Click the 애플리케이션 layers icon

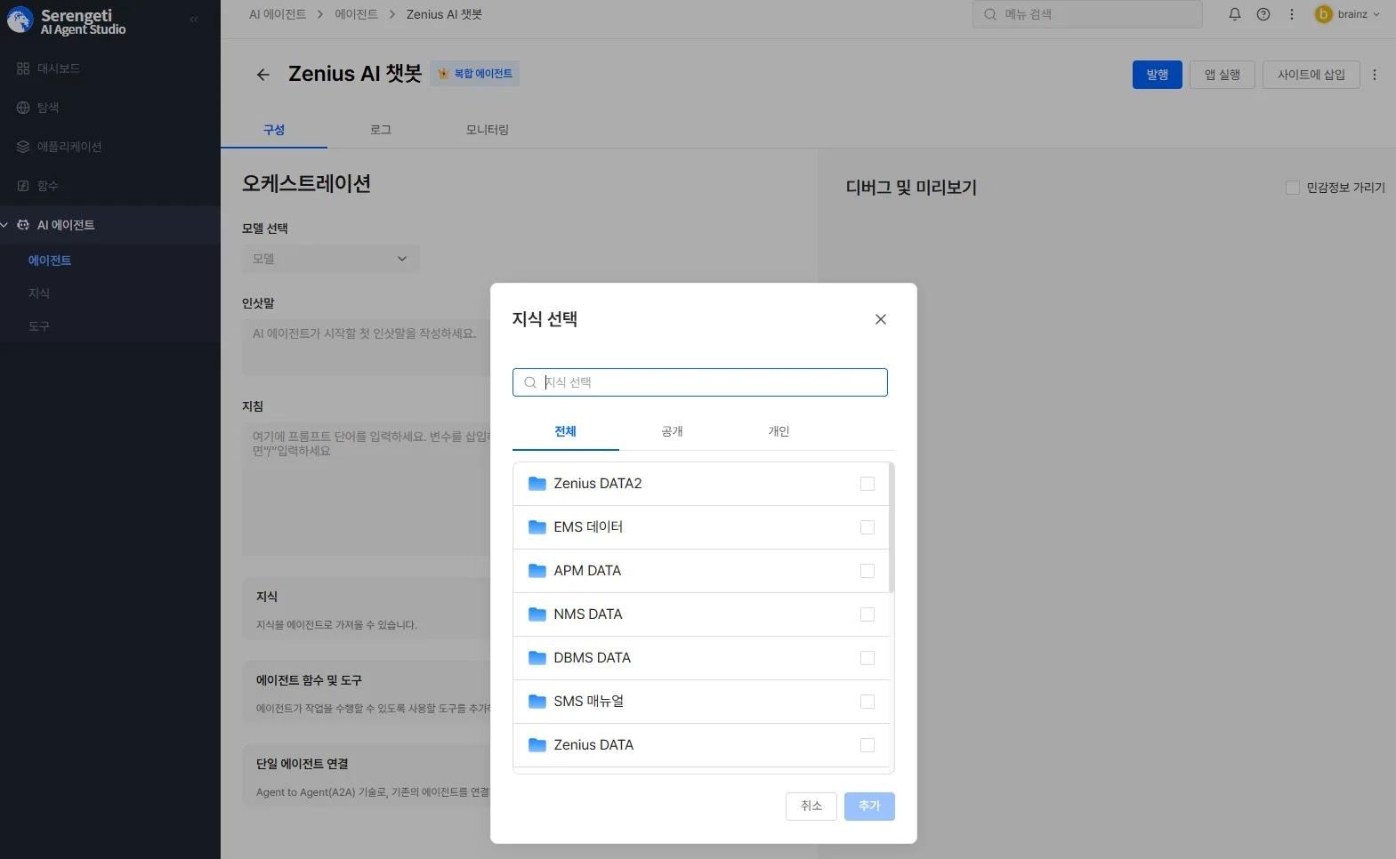click(x=23, y=147)
